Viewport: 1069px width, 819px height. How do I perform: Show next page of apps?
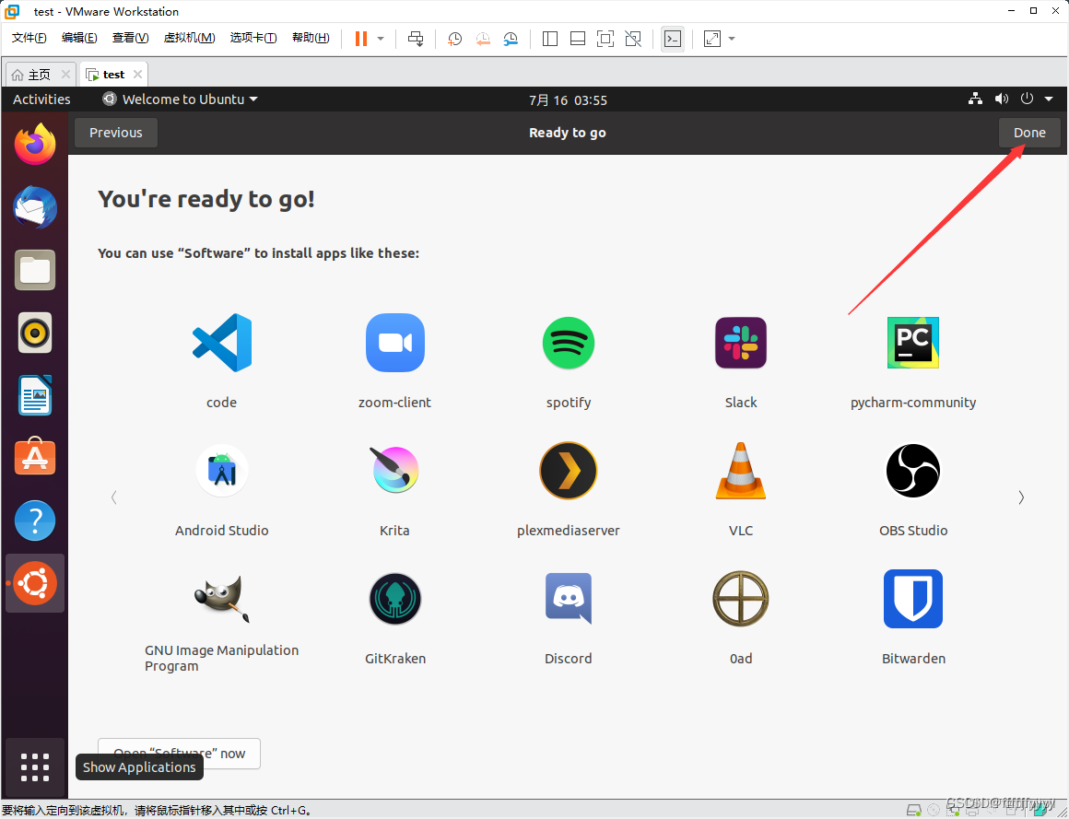click(1020, 497)
